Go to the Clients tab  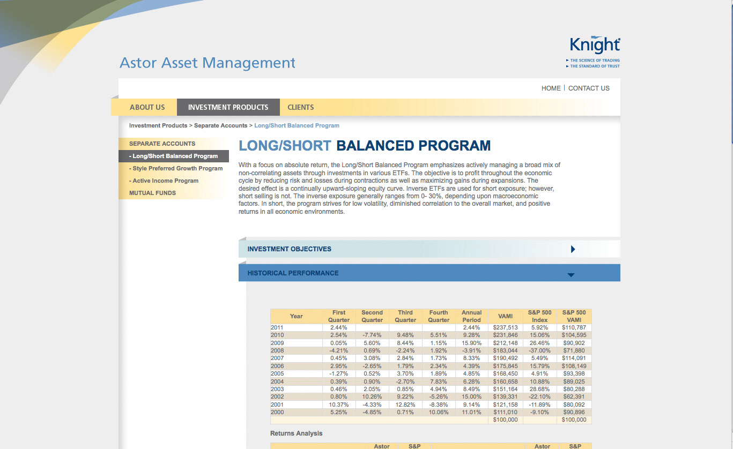(300, 107)
